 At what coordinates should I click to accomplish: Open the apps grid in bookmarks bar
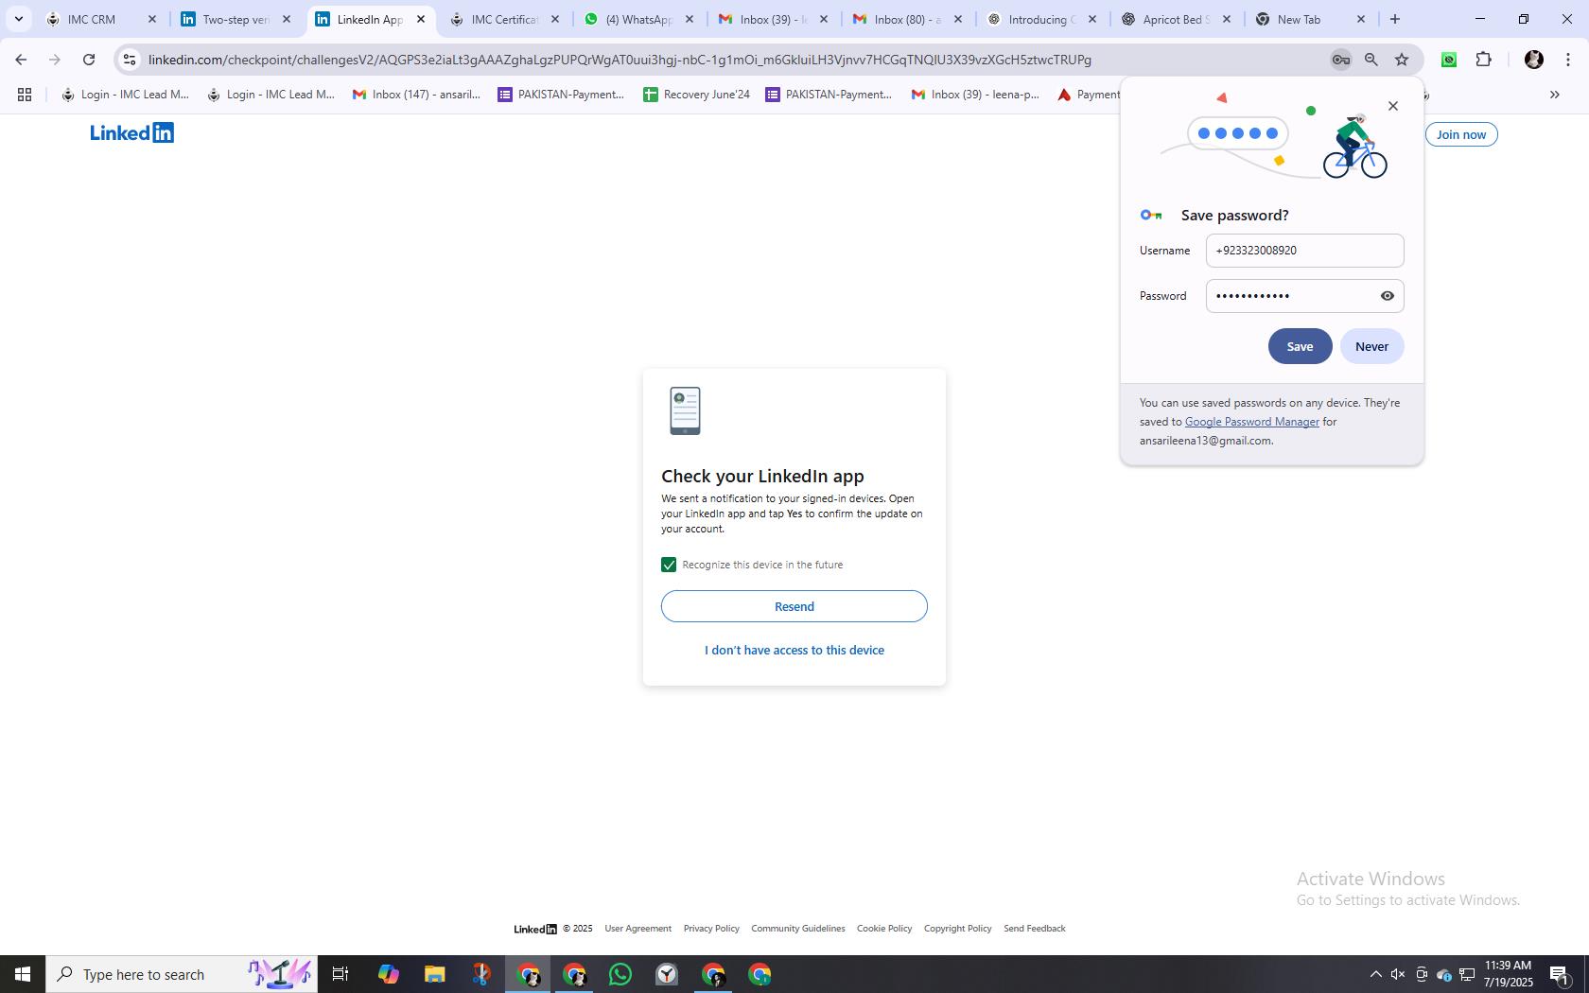[25, 95]
